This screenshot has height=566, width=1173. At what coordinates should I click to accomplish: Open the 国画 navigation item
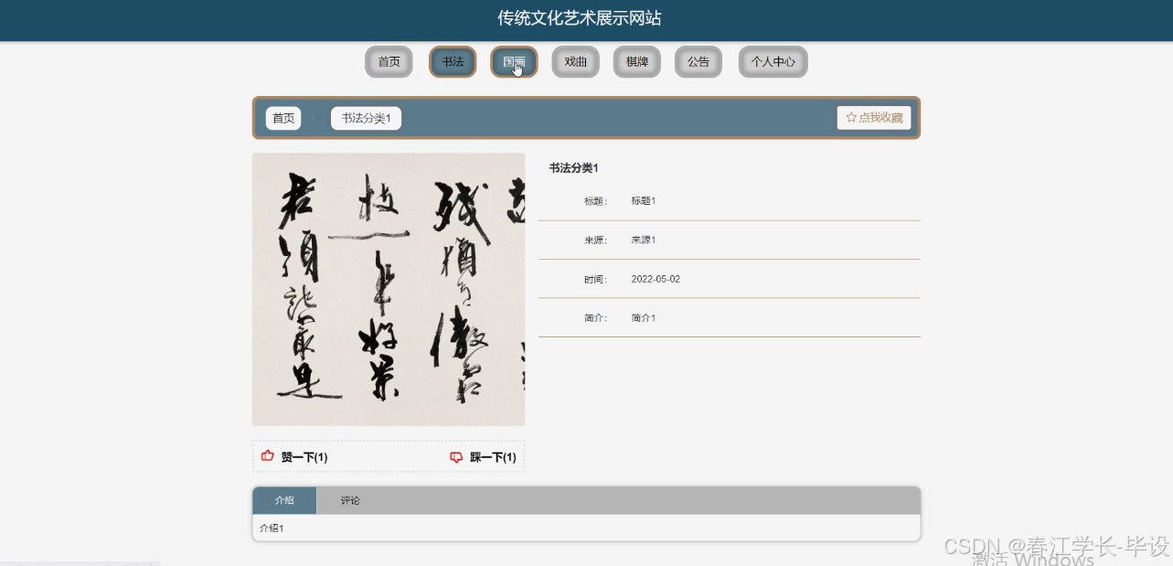[x=514, y=62]
